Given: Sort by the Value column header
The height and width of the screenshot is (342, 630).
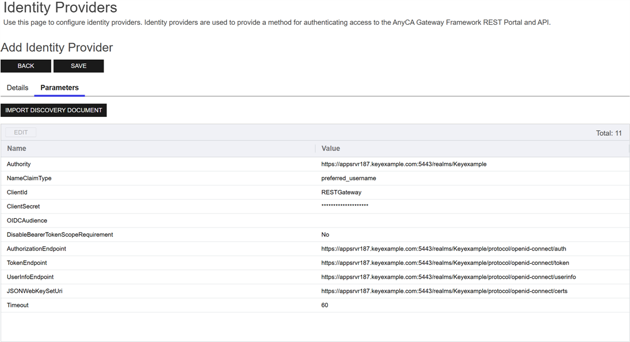Looking at the screenshot, I should pyautogui.click(x=331, y=149).
